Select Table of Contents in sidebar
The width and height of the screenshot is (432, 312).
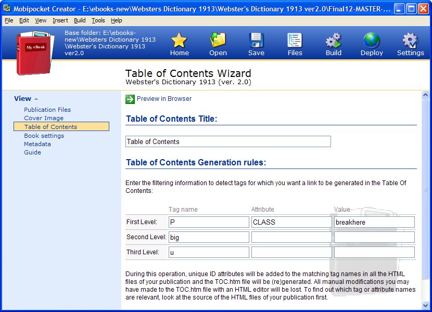point(61,127)
